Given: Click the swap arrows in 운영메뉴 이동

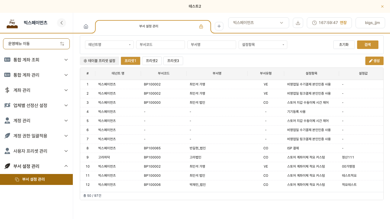Looking at the screenshot, I should coord(62,44).
